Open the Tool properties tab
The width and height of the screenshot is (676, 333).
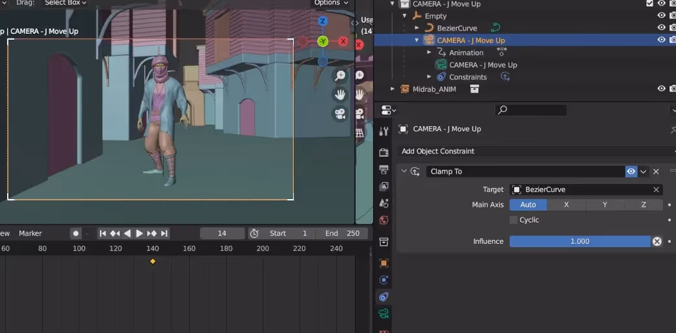[x=383, y=131]
